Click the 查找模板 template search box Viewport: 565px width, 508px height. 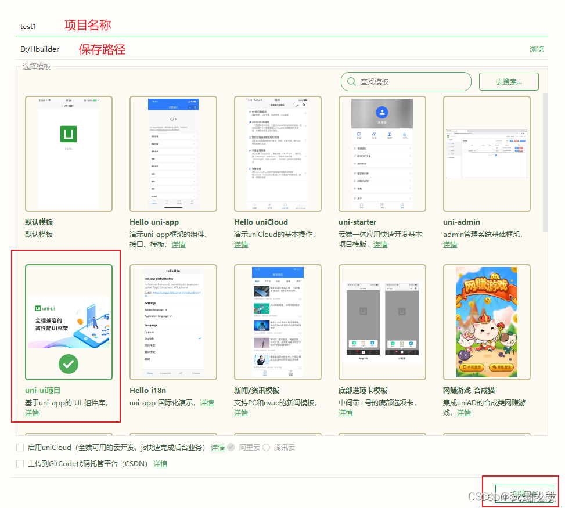pos(406,82)
